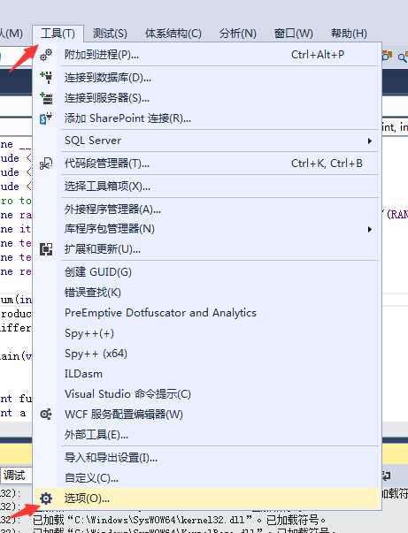Click the code snippet manager scissors icon
Screen dimensions: 408x533
[46, 164]
